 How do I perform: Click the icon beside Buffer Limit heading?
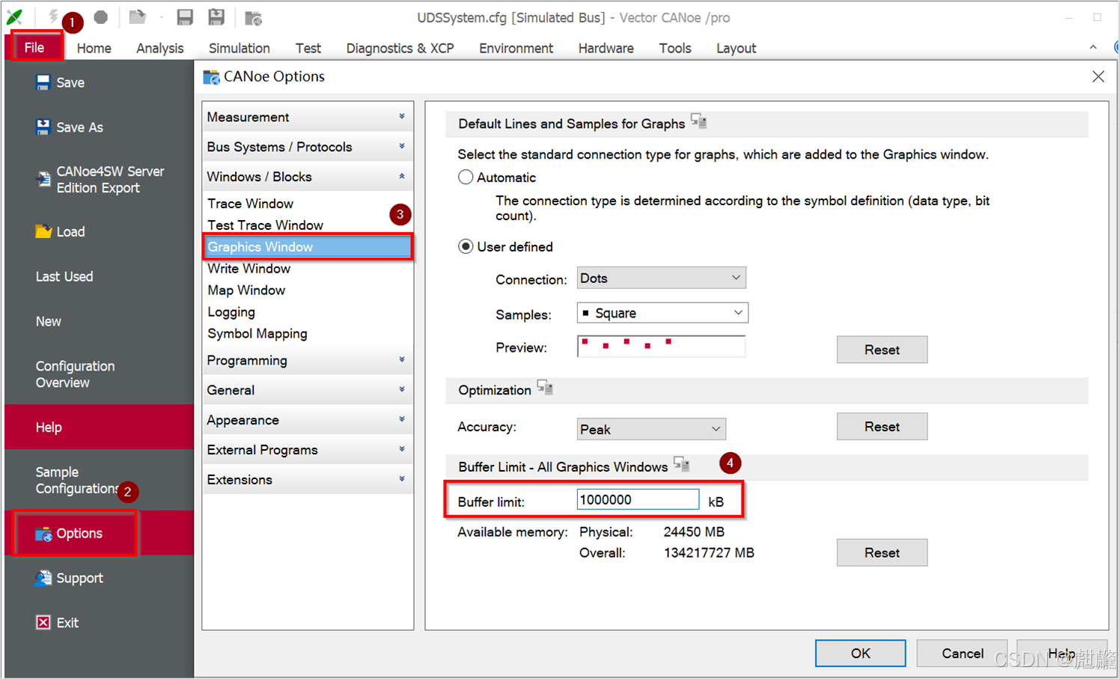(x=681, y=464)
